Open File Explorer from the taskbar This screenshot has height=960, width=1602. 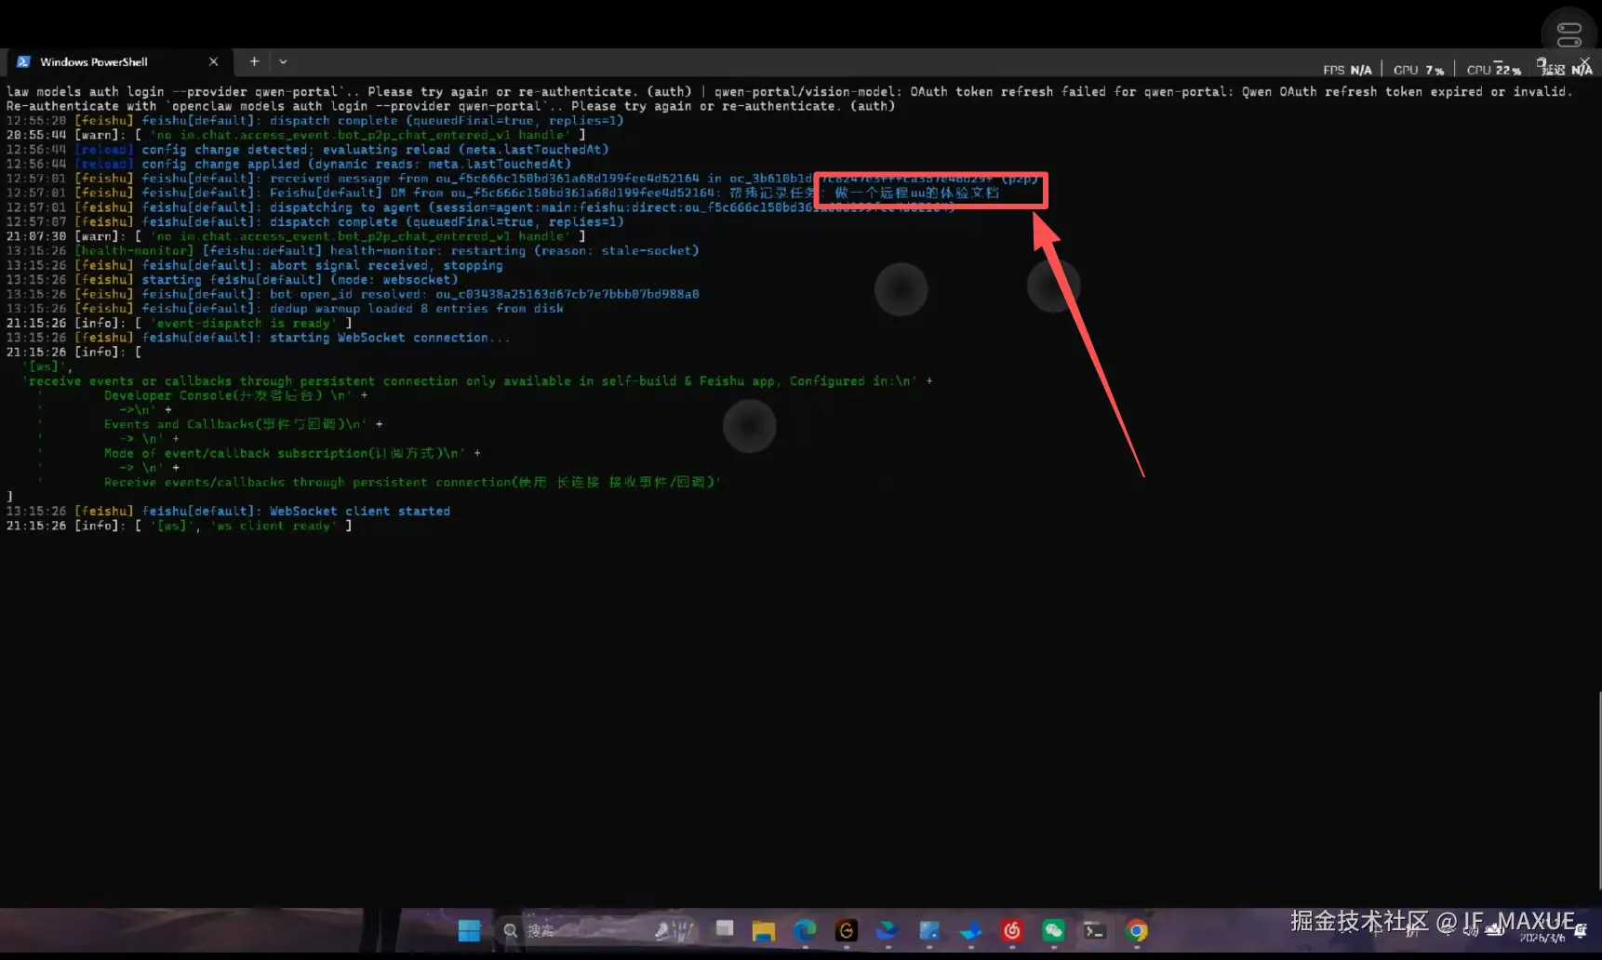tap(764, 930)
